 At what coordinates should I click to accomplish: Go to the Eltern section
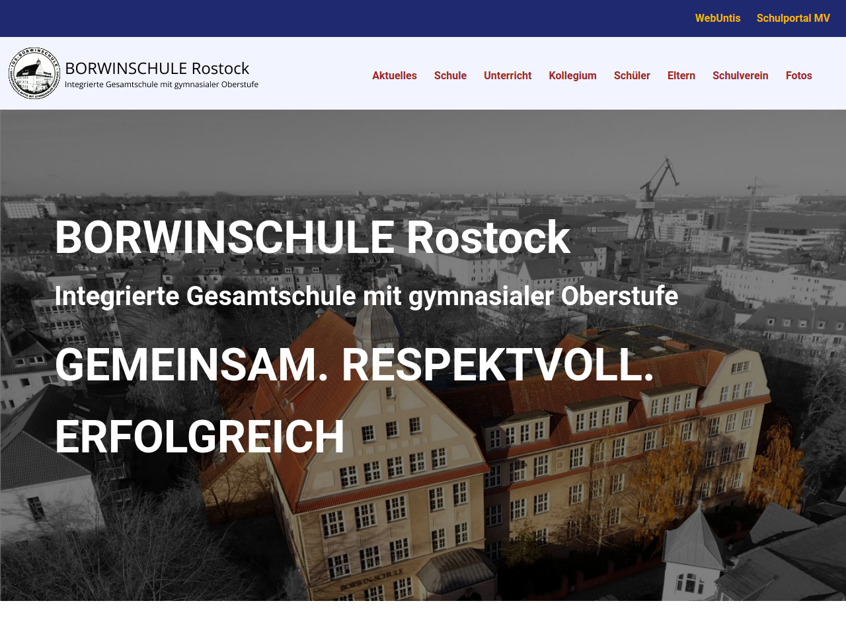click(681, 76)
